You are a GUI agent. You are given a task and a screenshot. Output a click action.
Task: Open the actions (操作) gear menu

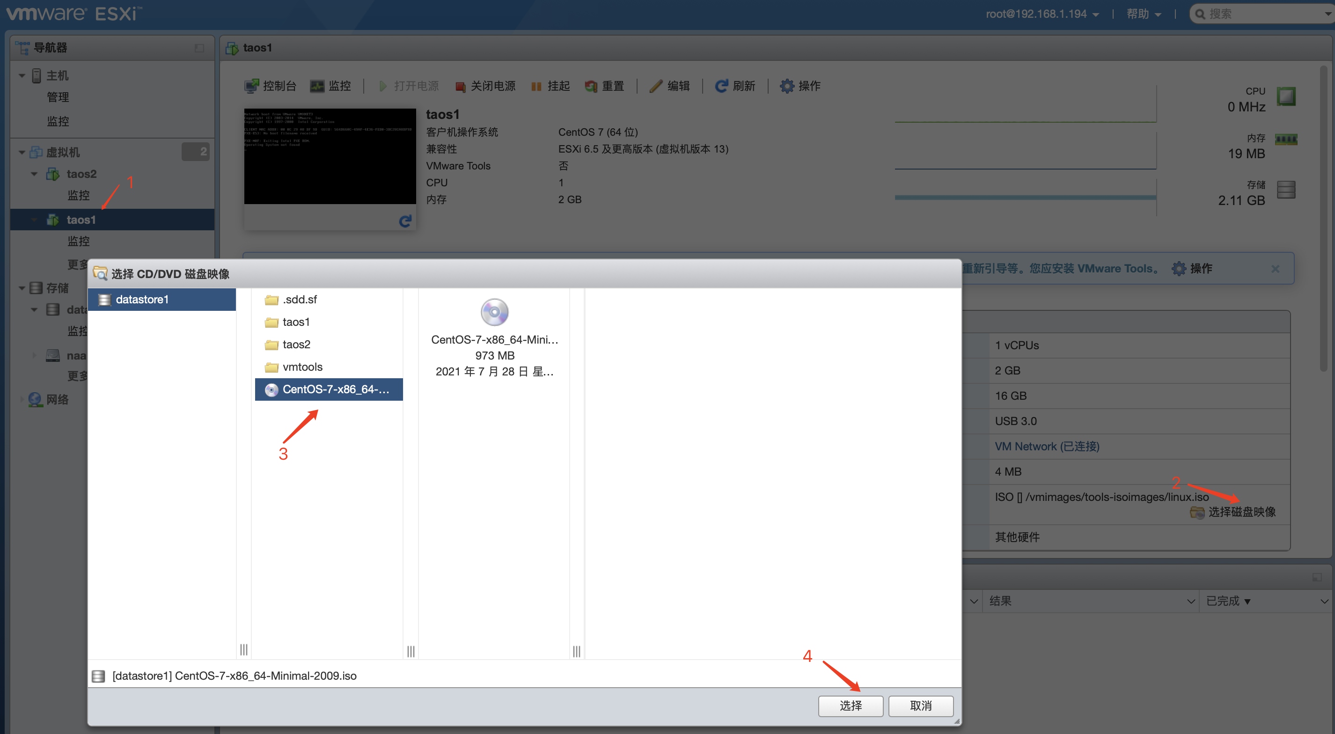pos(787,86)
